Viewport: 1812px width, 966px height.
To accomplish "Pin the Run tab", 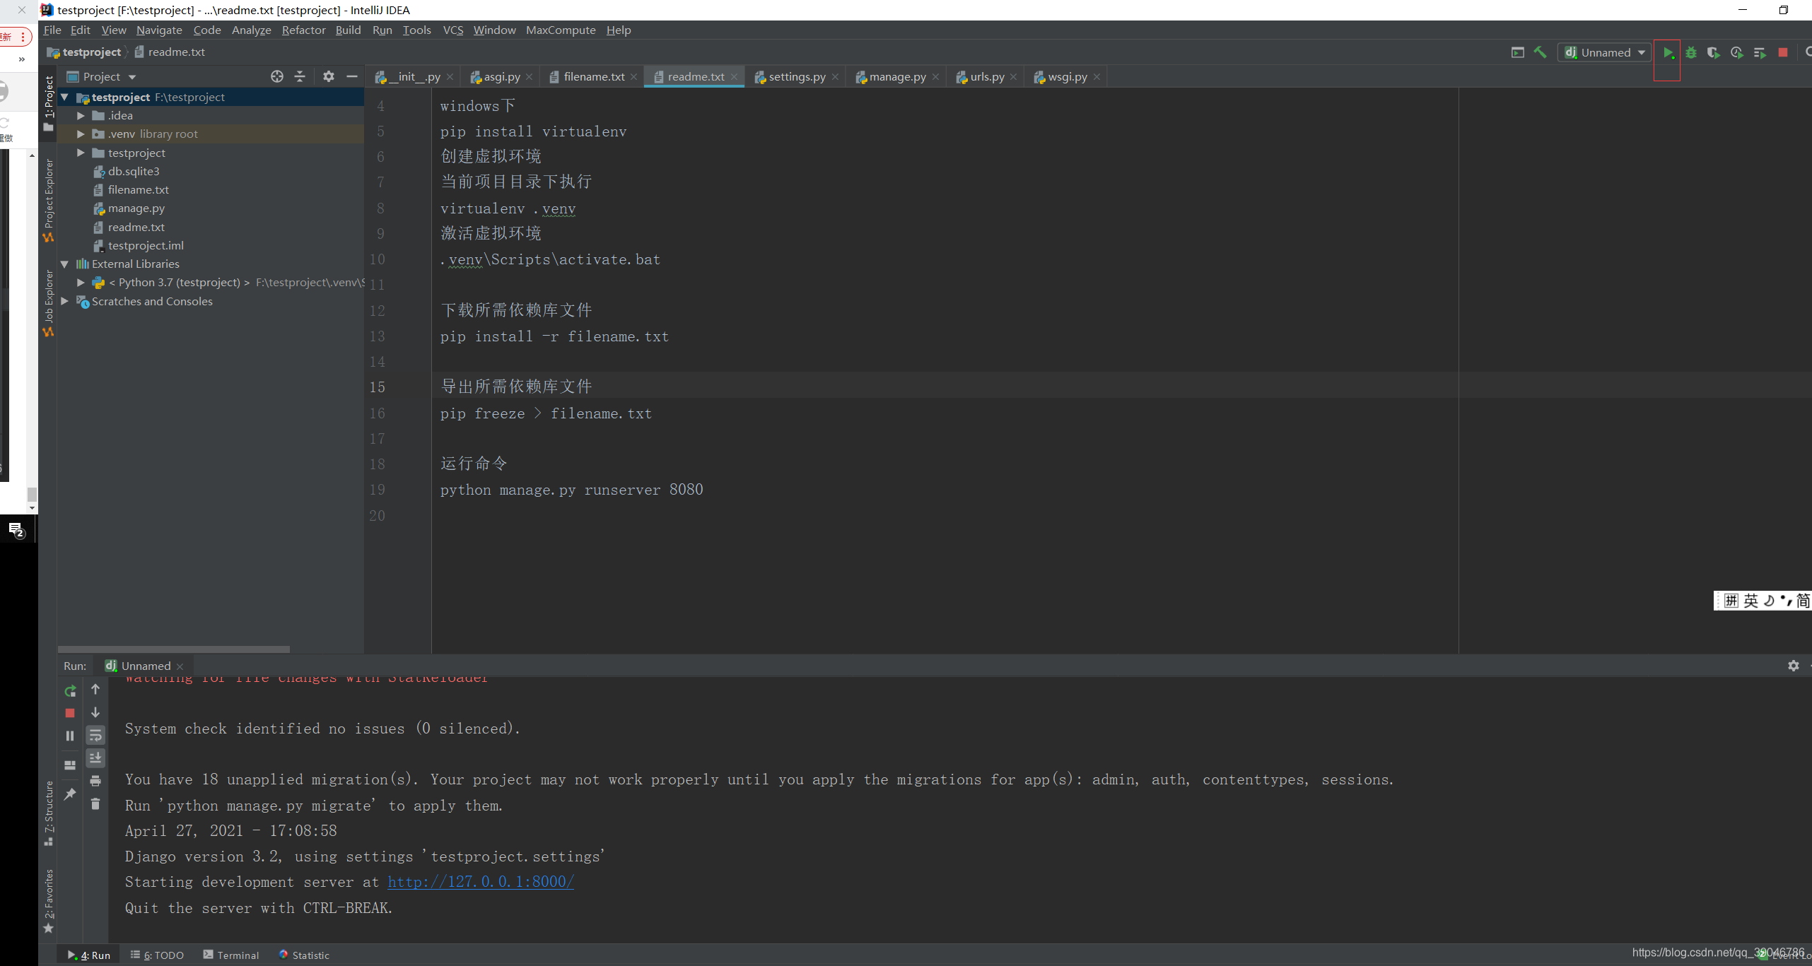I will (70, 795).
